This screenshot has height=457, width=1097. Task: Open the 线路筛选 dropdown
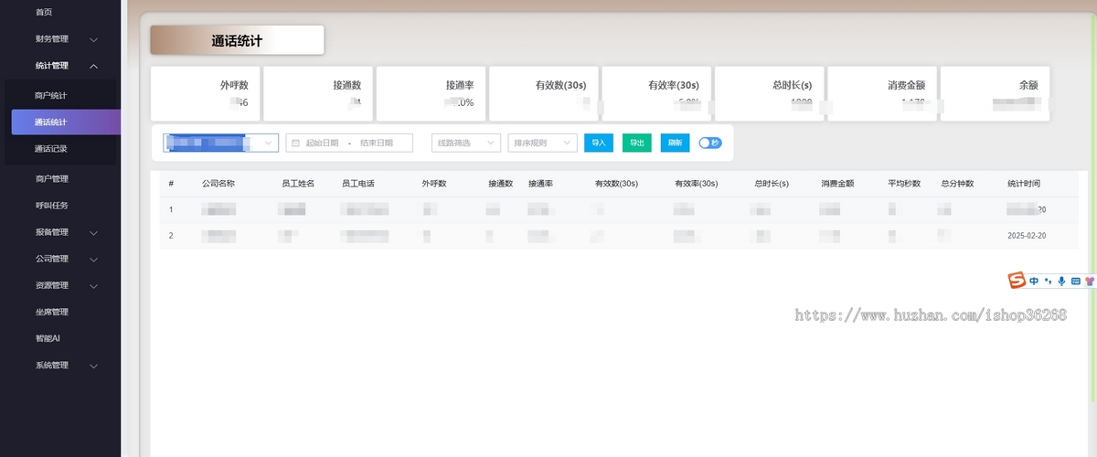point(466,143)
